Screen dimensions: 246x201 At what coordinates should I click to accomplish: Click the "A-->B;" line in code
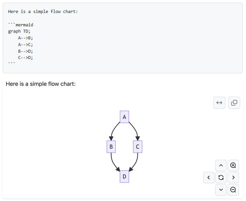tap(26, 38)
